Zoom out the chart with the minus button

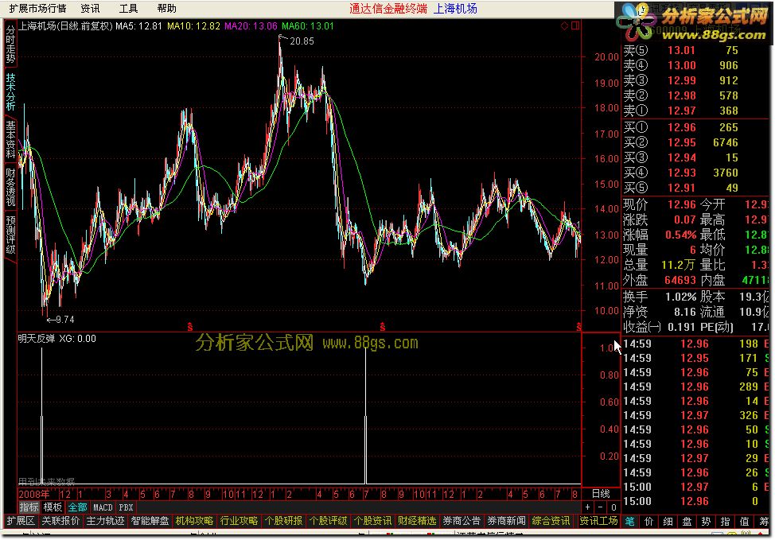click(600, 507)
